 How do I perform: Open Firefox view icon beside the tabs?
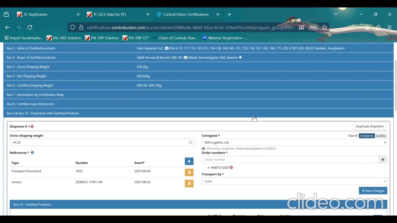(6, 14)
